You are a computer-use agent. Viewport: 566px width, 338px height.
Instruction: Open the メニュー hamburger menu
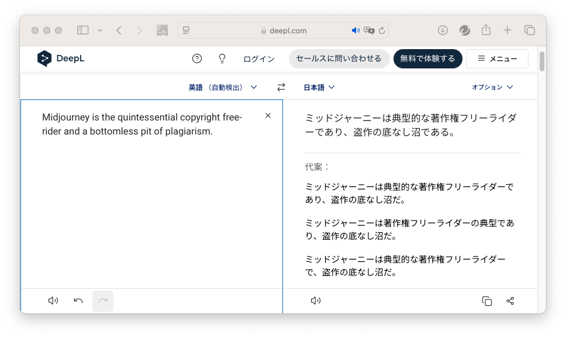click(497, 58)
